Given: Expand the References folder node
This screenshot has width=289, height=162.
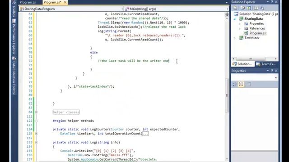Looking at the screenshot, I should pos(240,29).
